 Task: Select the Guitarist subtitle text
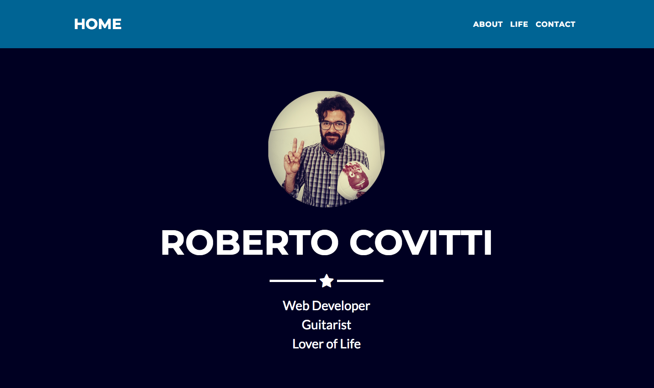click(326, 325)
